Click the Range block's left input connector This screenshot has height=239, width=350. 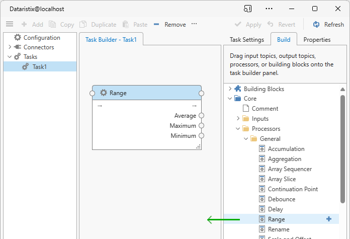point(92,93)
